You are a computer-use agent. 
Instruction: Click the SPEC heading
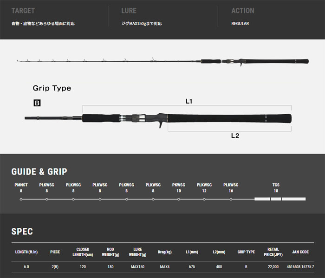[x=22, y=231]
